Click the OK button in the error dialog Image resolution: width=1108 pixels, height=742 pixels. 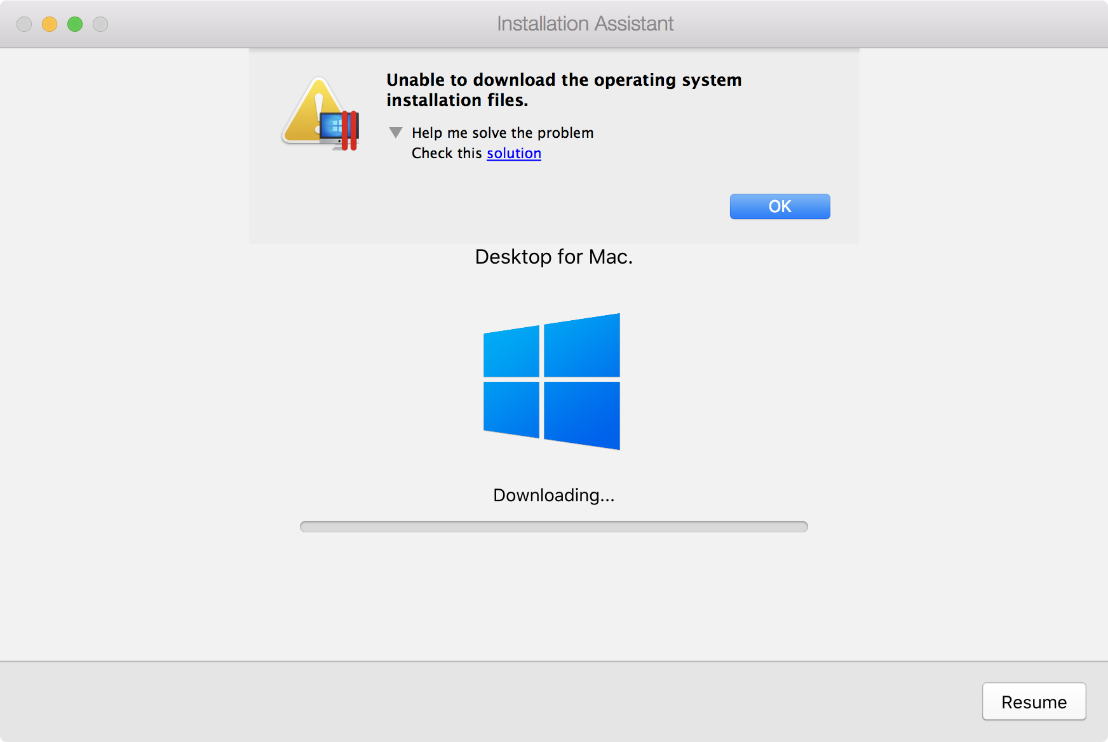[780, 206]
